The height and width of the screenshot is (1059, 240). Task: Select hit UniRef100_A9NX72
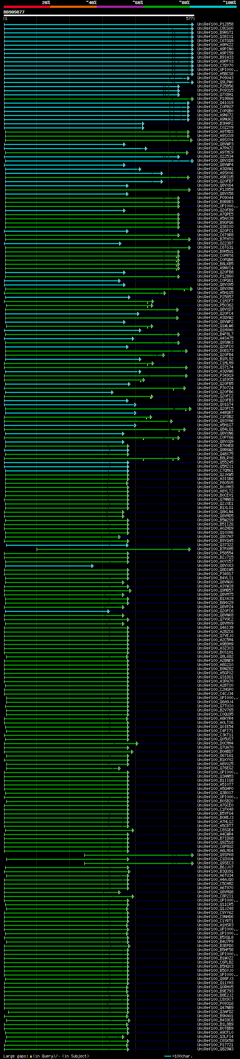click(215, 115)
